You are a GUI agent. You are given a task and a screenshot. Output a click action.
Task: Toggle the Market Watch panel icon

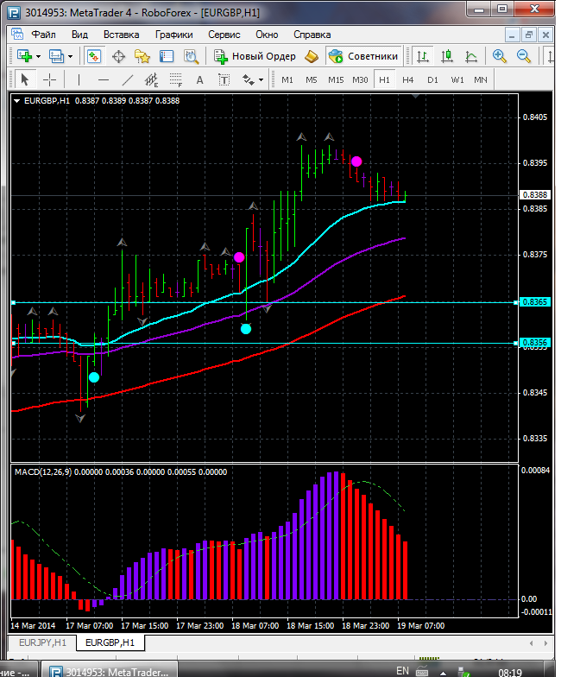tap(93, 56)
